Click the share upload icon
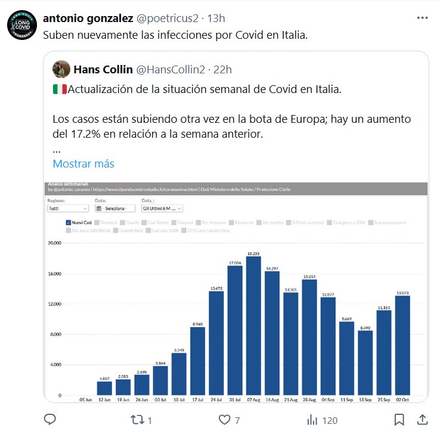The width and height of the screenshot is (440, 434). click(x=422, y=420)
